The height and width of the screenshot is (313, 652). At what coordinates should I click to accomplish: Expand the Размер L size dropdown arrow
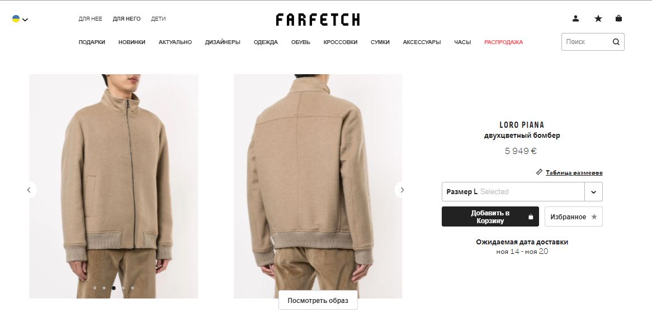click(593, 192)
